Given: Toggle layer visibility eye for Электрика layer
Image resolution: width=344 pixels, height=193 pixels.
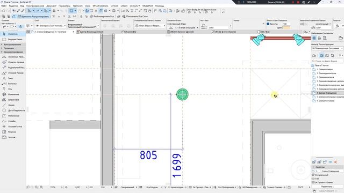Looking at the screenshot, I should [37, 26].
